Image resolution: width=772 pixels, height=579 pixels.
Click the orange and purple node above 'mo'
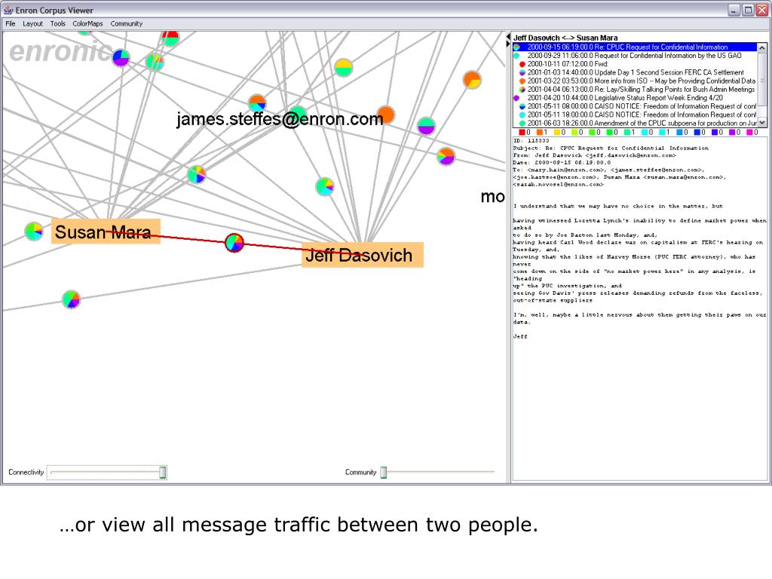point(446,157)
